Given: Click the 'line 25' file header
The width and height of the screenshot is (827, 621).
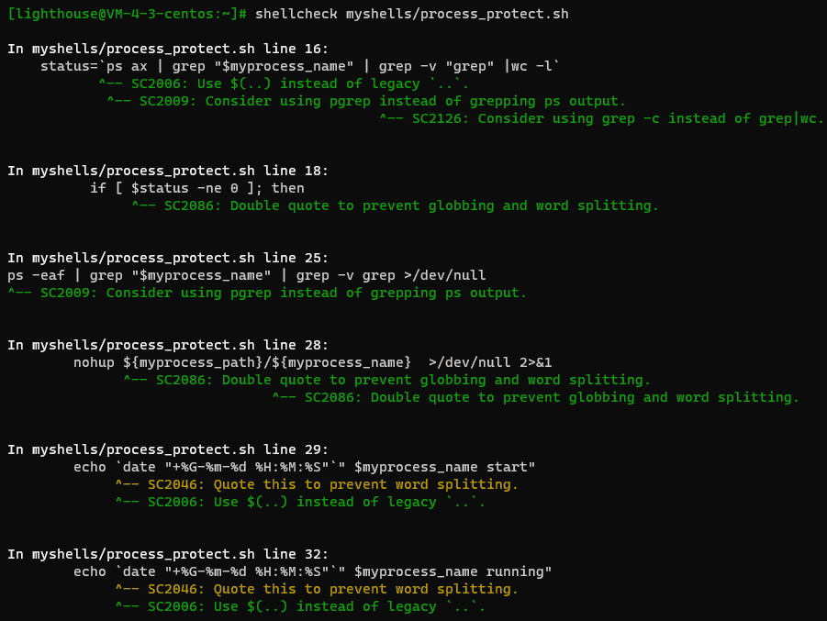Looking at the screenshot, I should tap(168, 258).
